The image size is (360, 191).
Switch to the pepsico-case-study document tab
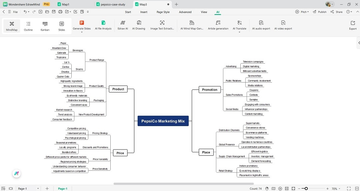pos(113,4)
